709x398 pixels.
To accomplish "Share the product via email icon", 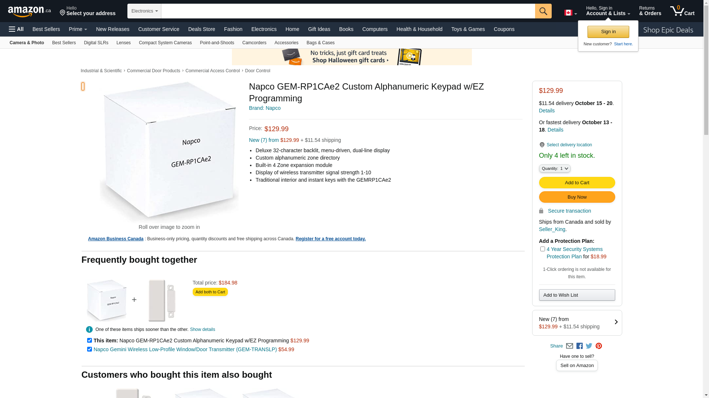I will (569, 346).
